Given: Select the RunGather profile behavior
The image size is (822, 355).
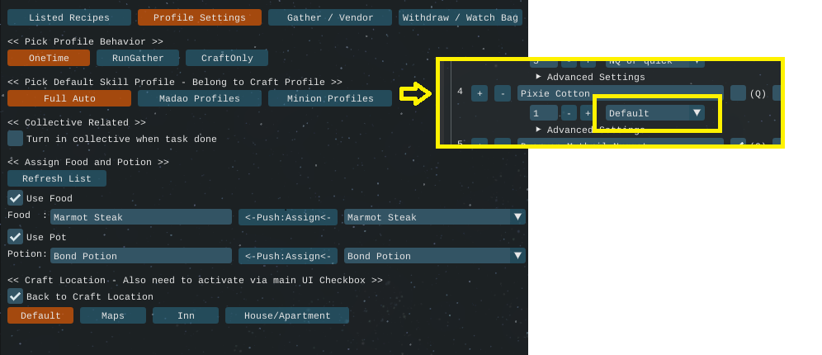Looking at the screenshot, I should (x=138, y=58).
